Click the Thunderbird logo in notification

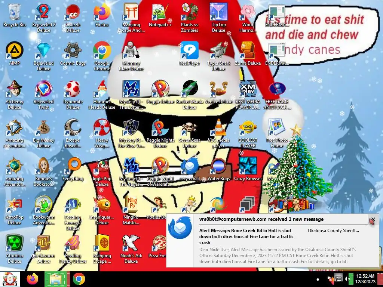pos(180,228)
